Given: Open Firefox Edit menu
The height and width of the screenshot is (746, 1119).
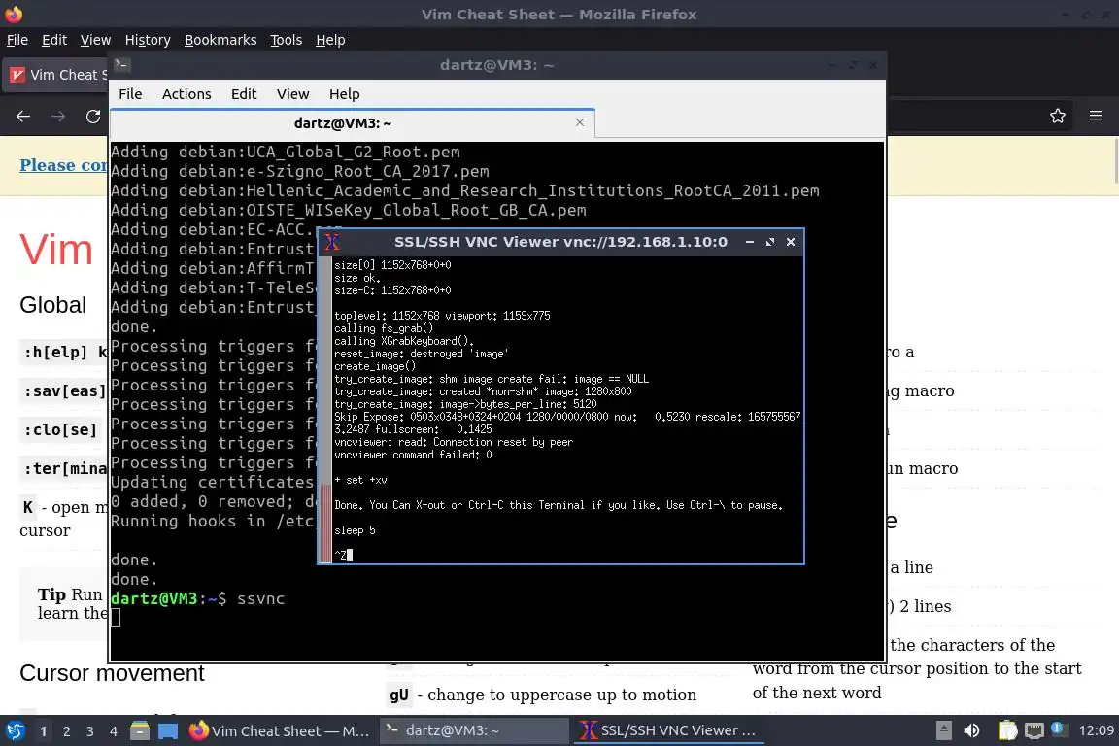Looking at the screenshot, I should click(54, 40).
